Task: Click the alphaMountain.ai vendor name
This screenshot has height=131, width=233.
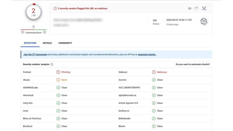Action: (127, 95)
